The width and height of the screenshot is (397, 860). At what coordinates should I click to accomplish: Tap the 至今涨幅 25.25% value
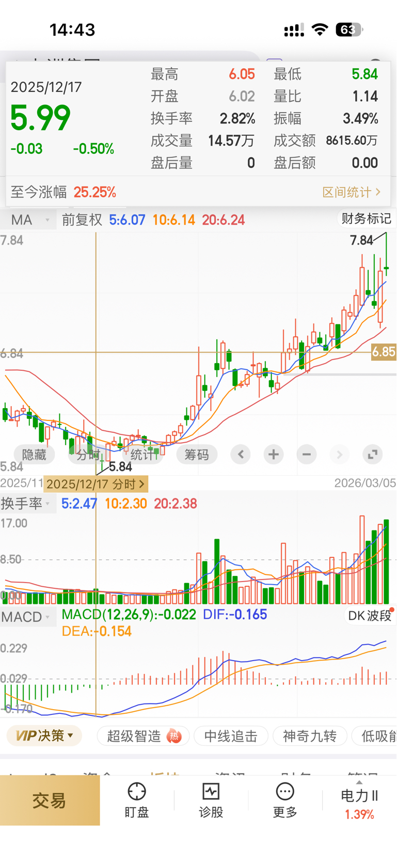pyautogui.click(x=94, y=193)
